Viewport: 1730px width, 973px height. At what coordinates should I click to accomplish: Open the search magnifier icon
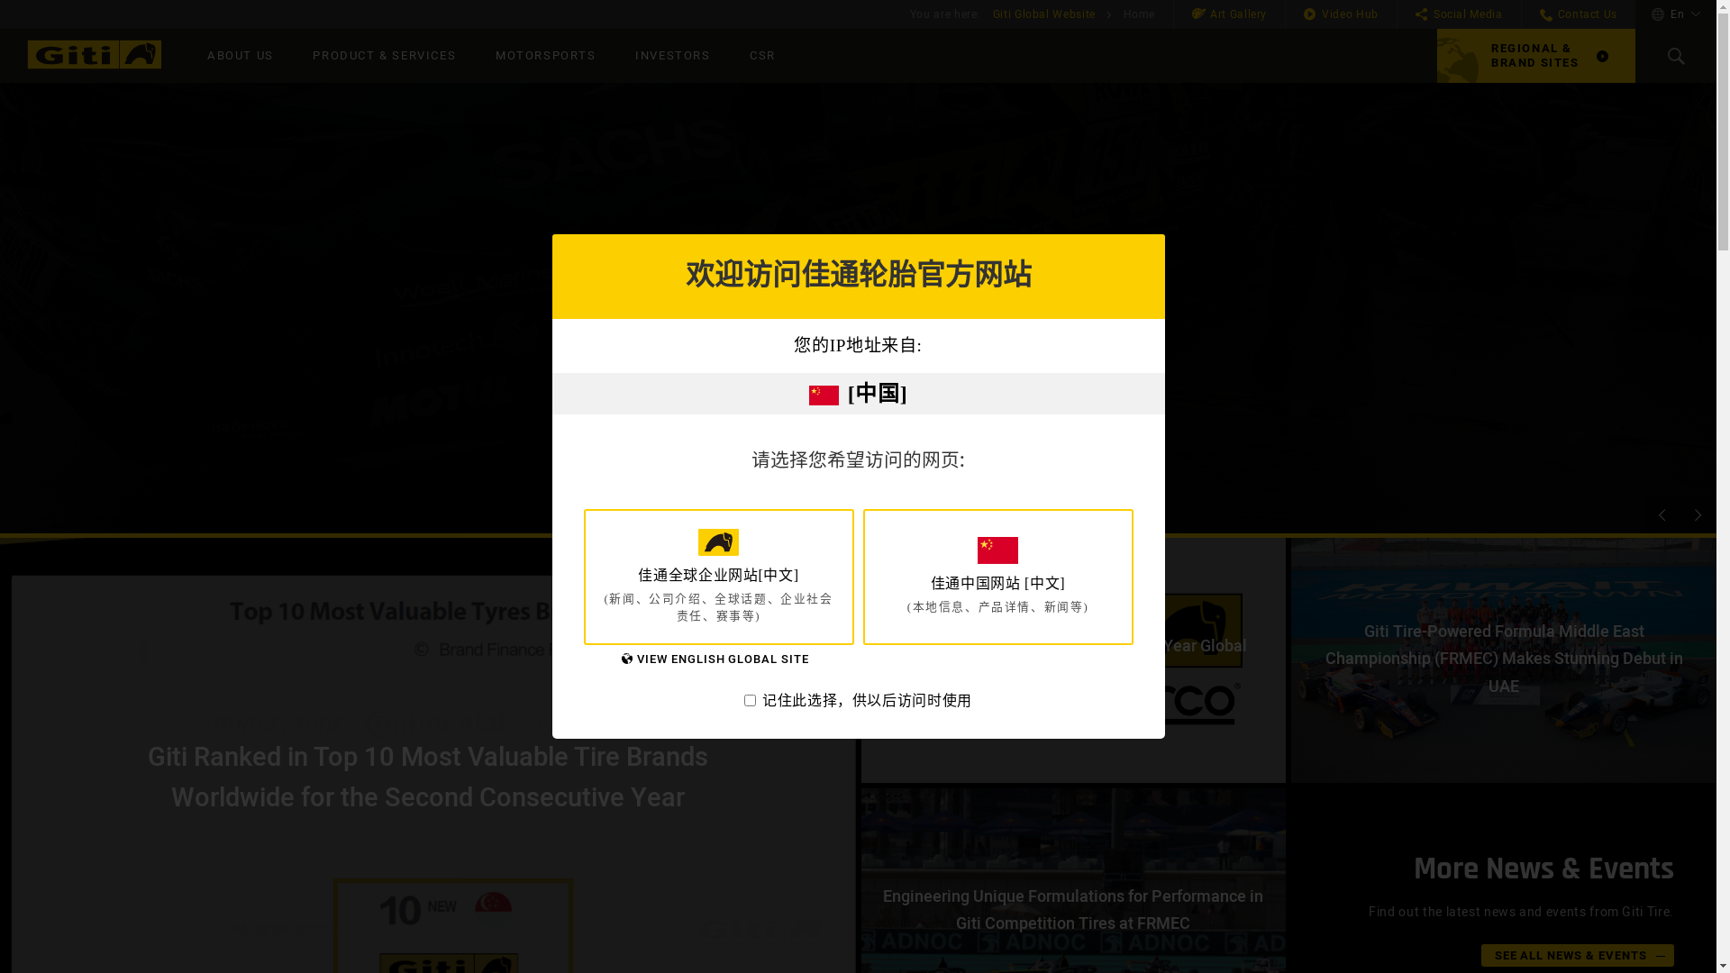point(1676,56)
